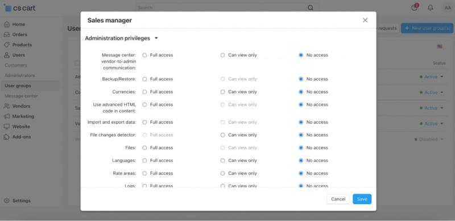Give Full access to Languages
This screenshot has width=455, height=221.
(x=144, y=161)
